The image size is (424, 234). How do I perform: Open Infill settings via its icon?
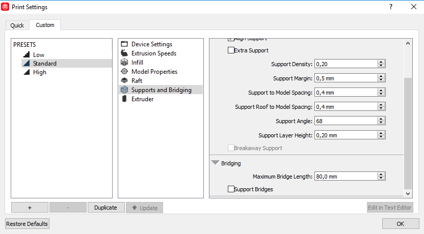(124, 63)
